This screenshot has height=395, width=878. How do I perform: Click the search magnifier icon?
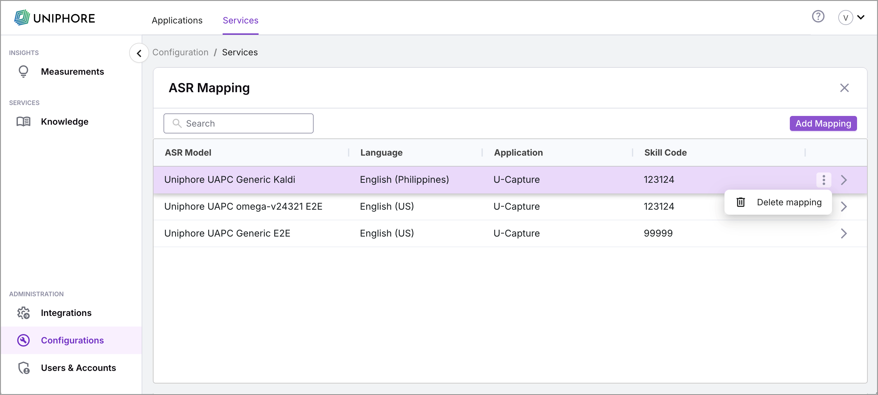[x=177, y=123]
